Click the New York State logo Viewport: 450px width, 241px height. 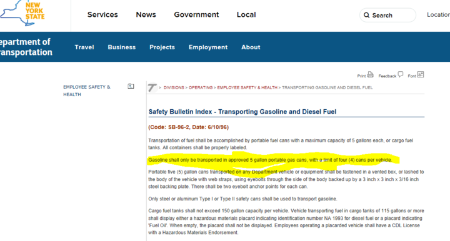point(22,13)
